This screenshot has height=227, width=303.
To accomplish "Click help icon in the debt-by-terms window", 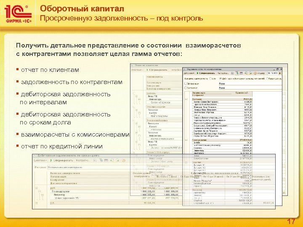I will (x=123, y=161).
